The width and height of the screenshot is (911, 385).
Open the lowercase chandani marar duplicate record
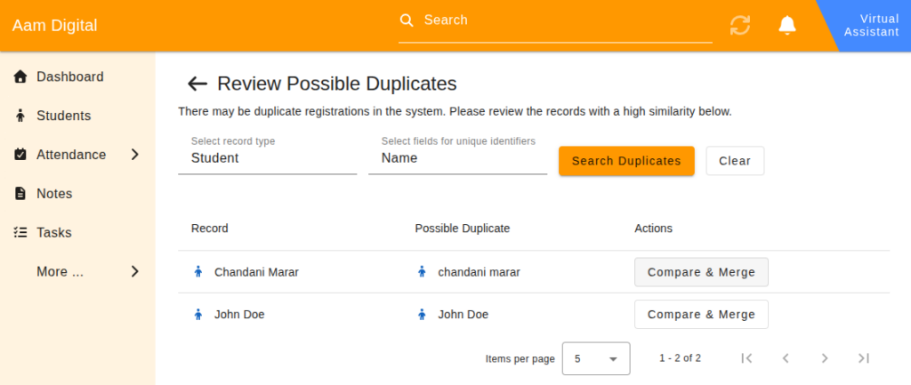coord(479,272)
